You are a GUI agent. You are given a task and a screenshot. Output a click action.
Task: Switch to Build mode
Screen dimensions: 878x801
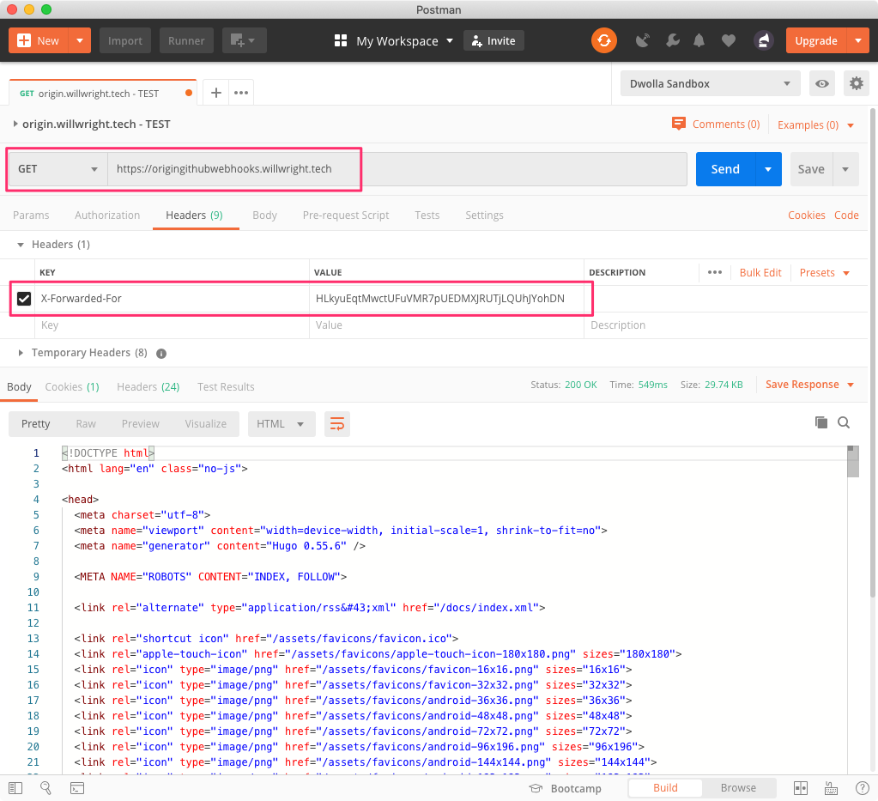click(665, 787)
